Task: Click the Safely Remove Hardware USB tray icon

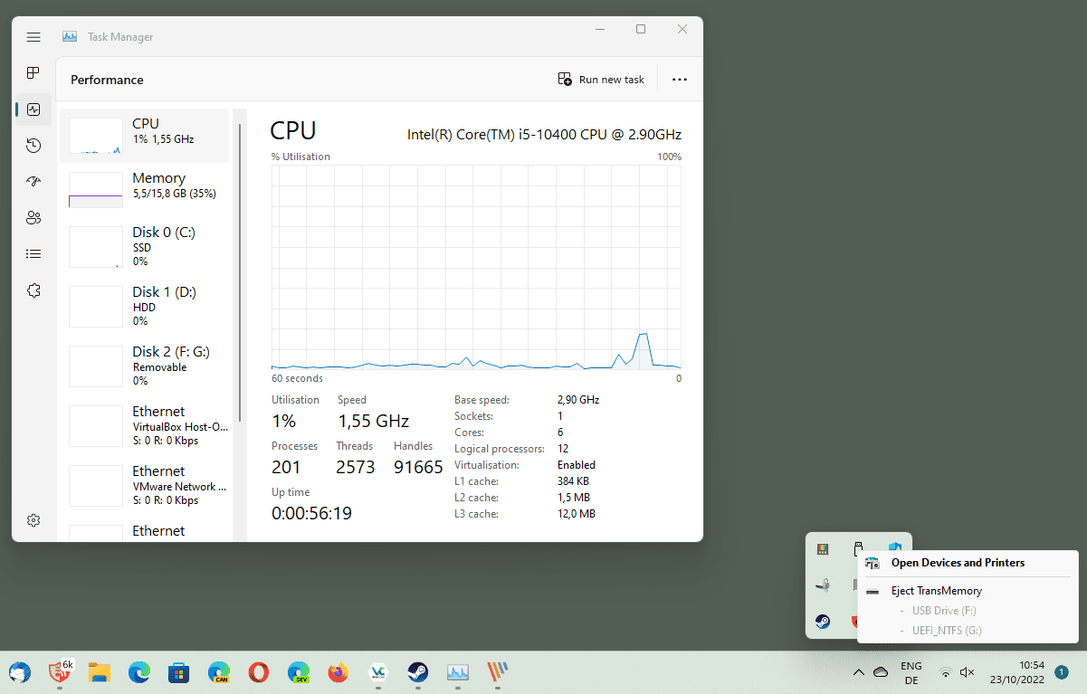Action: (x=859, y=548)
